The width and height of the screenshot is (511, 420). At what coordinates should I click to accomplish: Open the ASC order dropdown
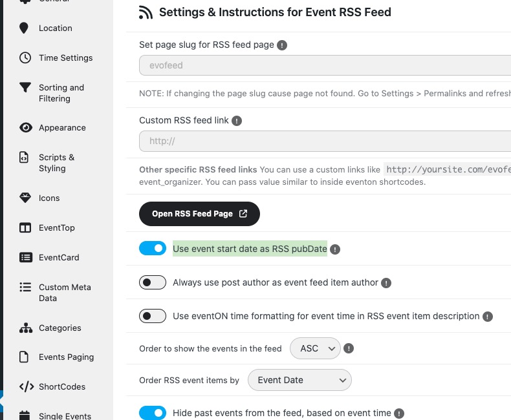tap(315, 348)
